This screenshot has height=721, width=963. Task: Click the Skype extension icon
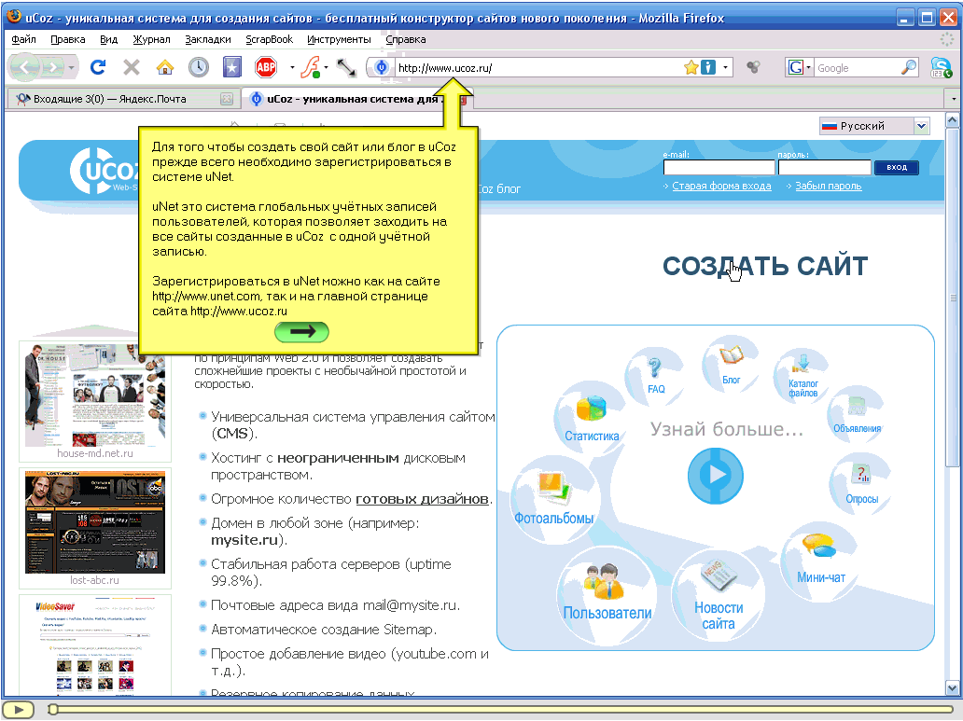941,67
